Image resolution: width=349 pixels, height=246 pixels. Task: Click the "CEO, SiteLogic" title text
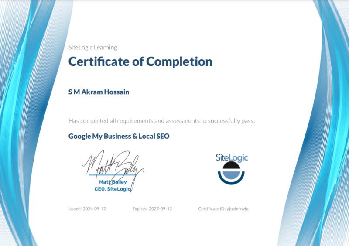[112, 189]
